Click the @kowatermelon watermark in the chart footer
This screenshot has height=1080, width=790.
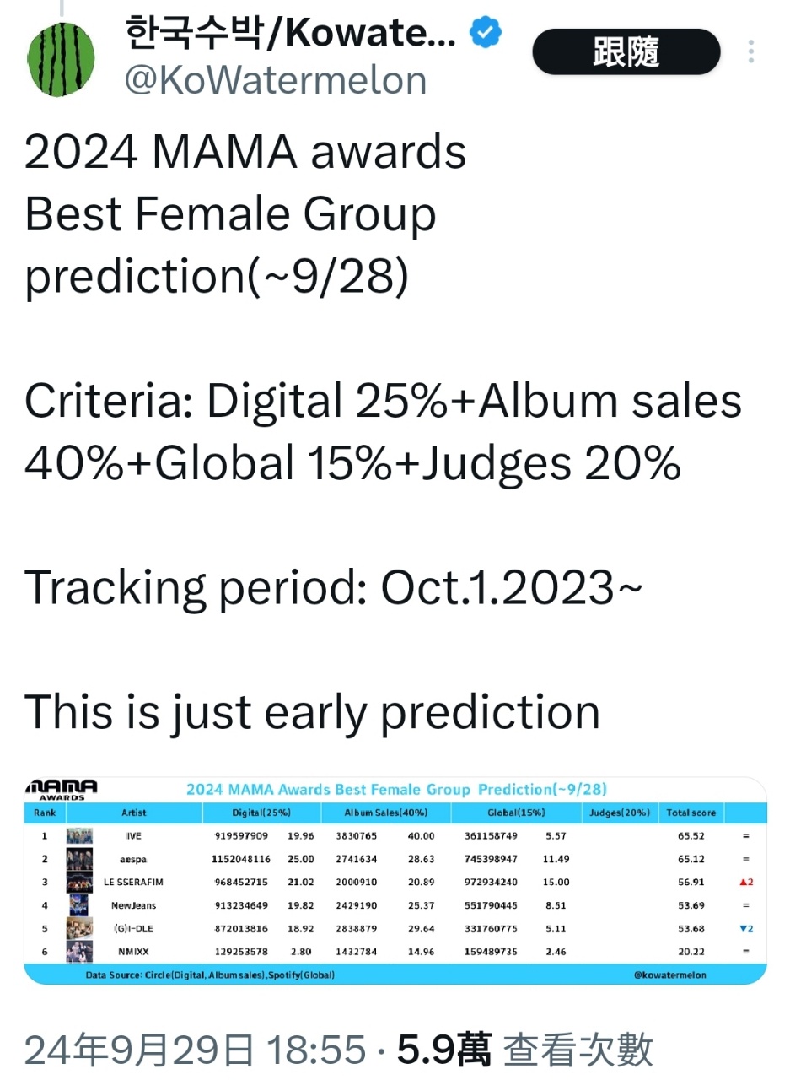pos(672,975)
